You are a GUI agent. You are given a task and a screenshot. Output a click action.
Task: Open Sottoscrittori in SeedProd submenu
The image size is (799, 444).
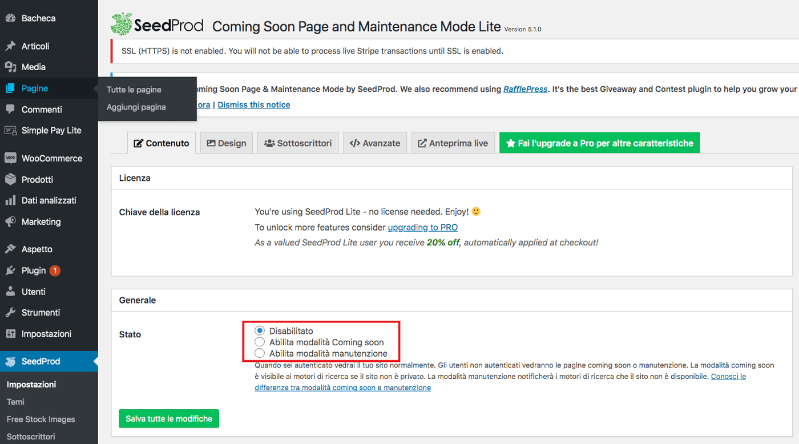click(x=31, y=437)
